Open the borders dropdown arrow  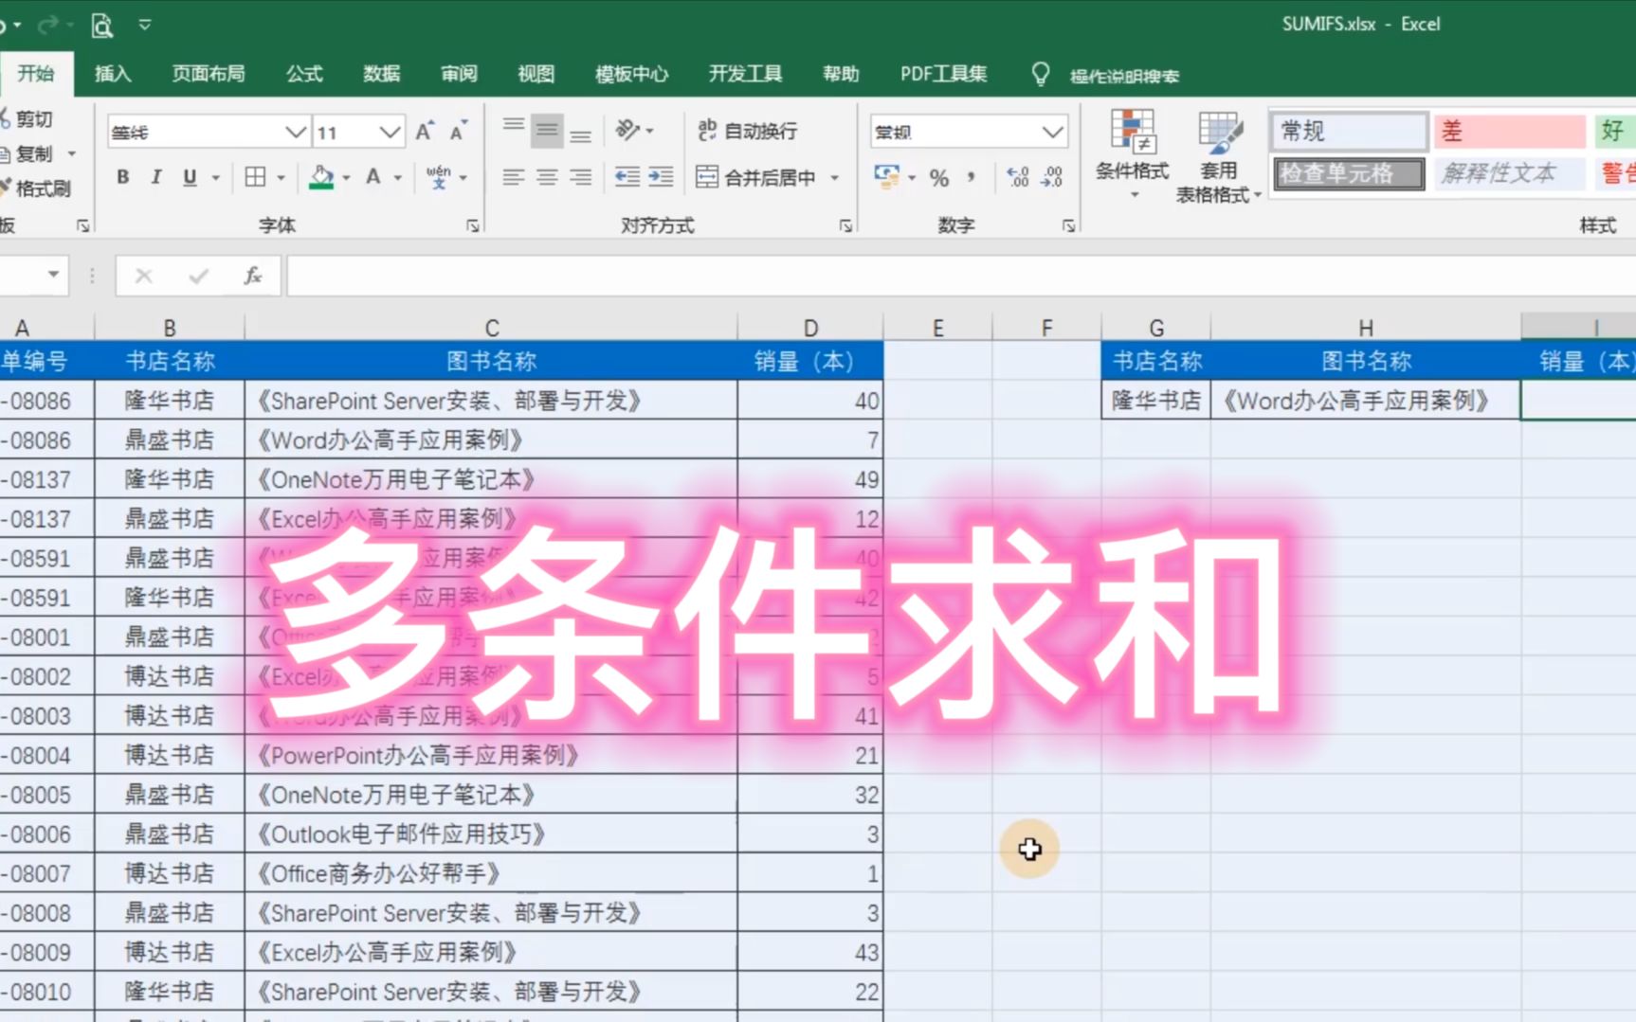tap(282, 177)
